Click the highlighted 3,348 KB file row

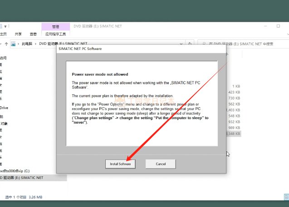coord(234,134)
